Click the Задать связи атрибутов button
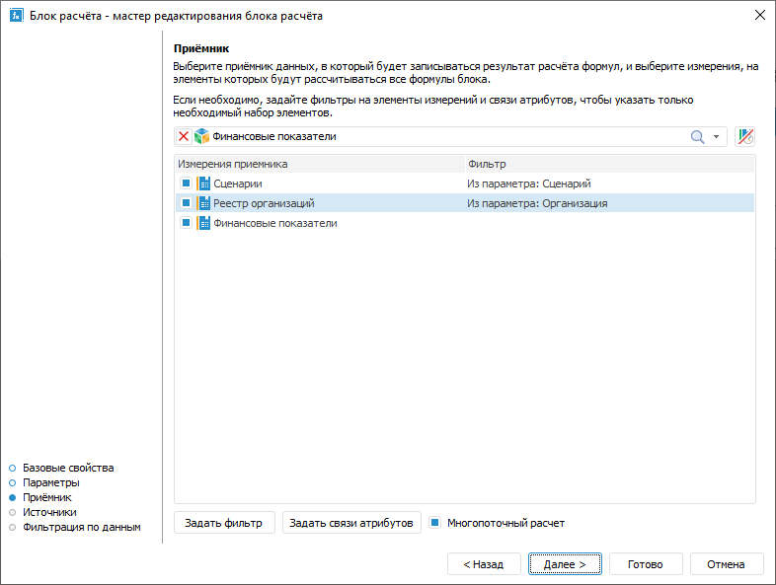Screen dimensions: 776x585 [x=351, y=523]
